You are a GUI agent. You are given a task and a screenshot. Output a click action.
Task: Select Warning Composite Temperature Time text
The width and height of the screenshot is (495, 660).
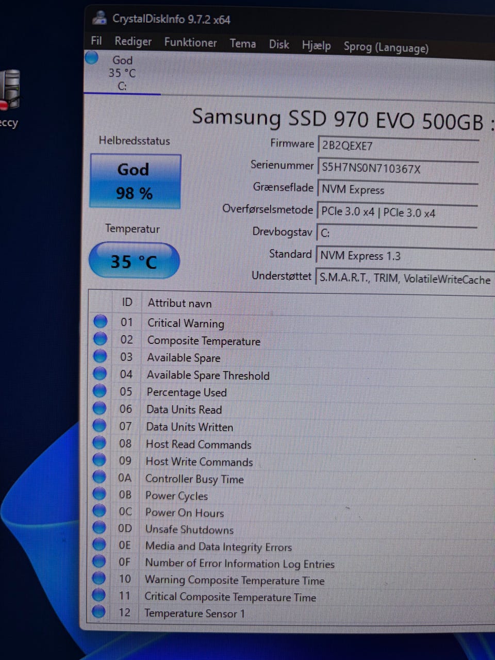pyautogui.click(x=235, y=580)
